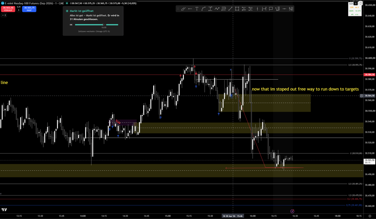Click the 16:00 time axis label
This screenshot has width=376, height=219.
click(253, 216)
